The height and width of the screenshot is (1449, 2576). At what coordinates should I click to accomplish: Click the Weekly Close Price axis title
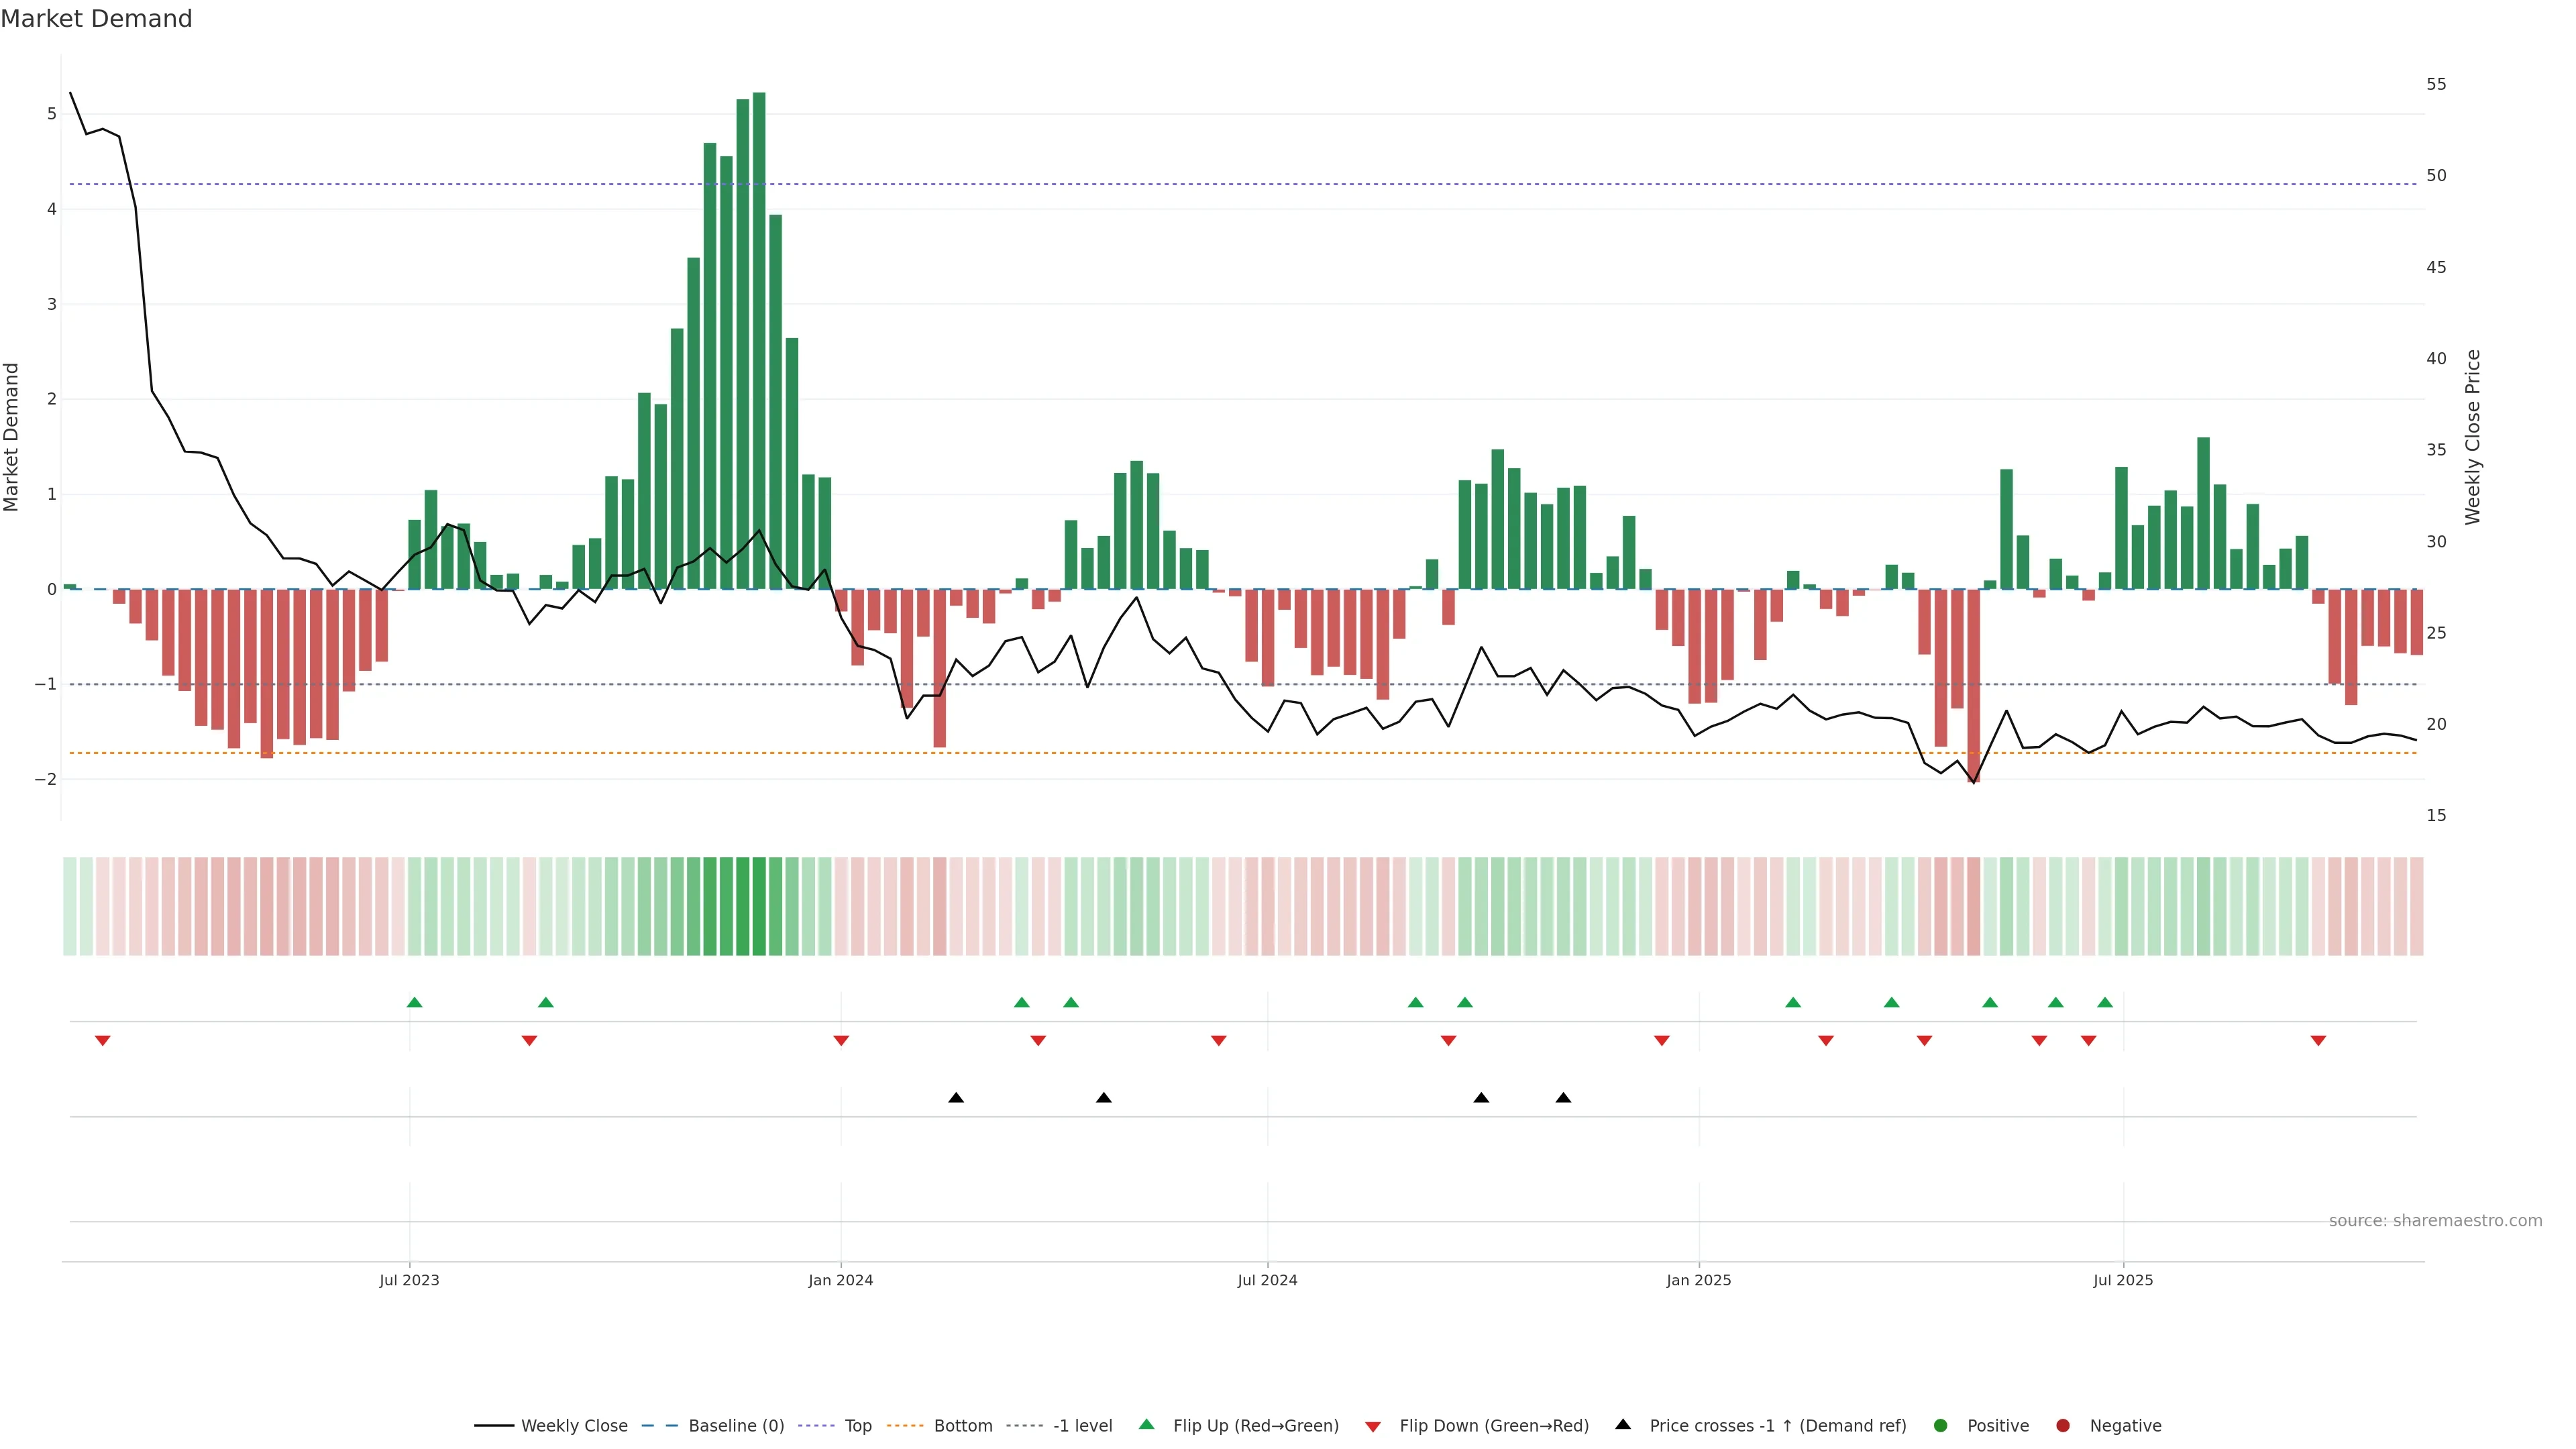(x=2473, y=437)
